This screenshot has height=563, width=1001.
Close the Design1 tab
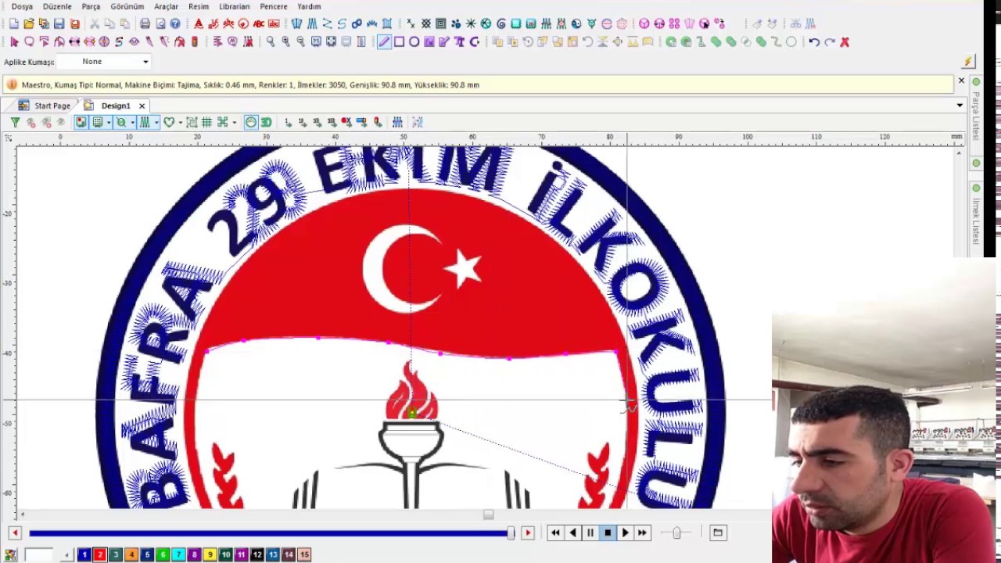click(142, 106)
